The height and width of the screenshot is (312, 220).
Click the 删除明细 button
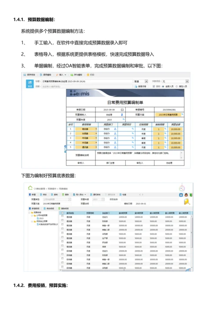point(63,208)
